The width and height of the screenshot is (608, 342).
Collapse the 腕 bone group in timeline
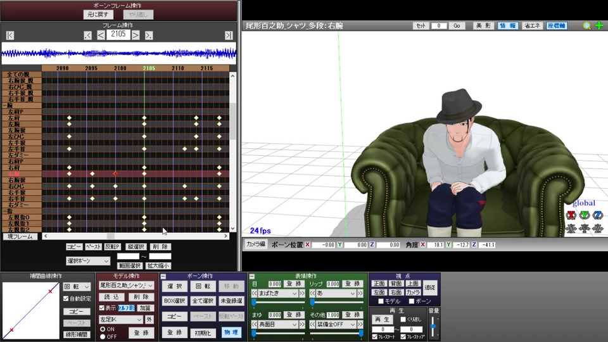tap(4, 106)
